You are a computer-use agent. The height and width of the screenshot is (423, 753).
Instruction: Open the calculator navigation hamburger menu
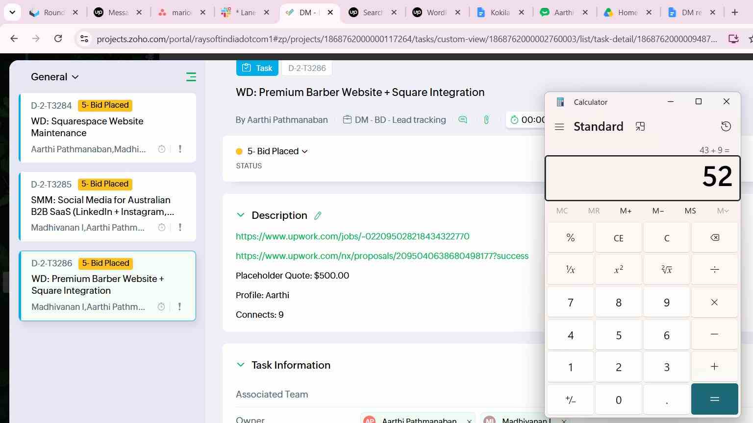(x=559, y=127)
